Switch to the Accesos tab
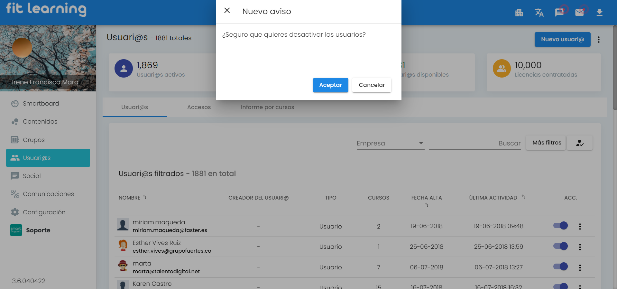 [x=199, y=107]
